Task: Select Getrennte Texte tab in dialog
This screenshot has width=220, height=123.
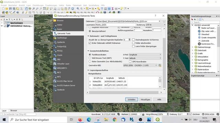Action: [68, 33]
